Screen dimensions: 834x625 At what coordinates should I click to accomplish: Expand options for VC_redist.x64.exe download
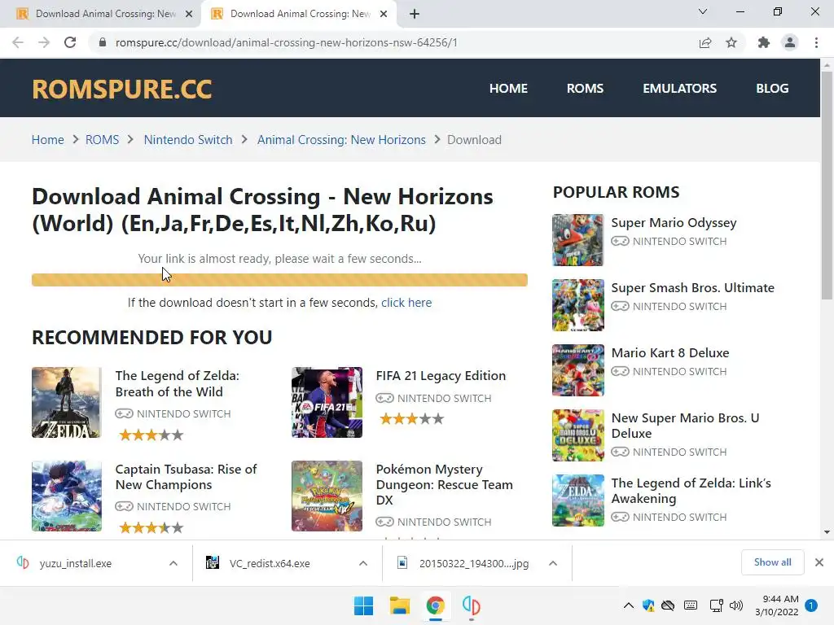[363, 563]
